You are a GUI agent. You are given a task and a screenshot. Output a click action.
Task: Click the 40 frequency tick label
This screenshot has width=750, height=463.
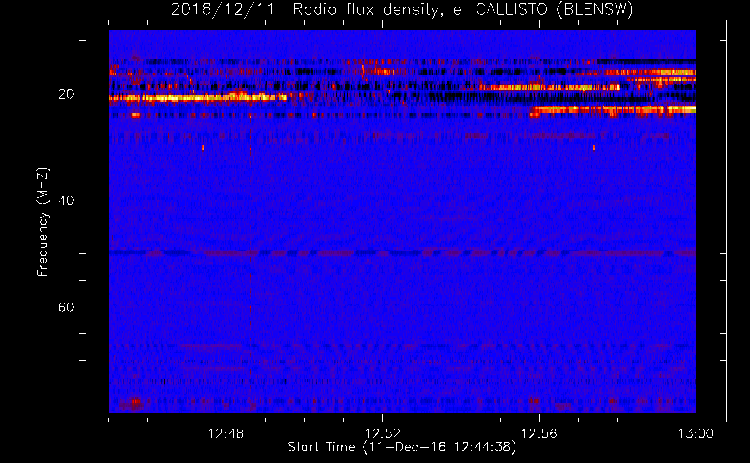pos(66,200)
